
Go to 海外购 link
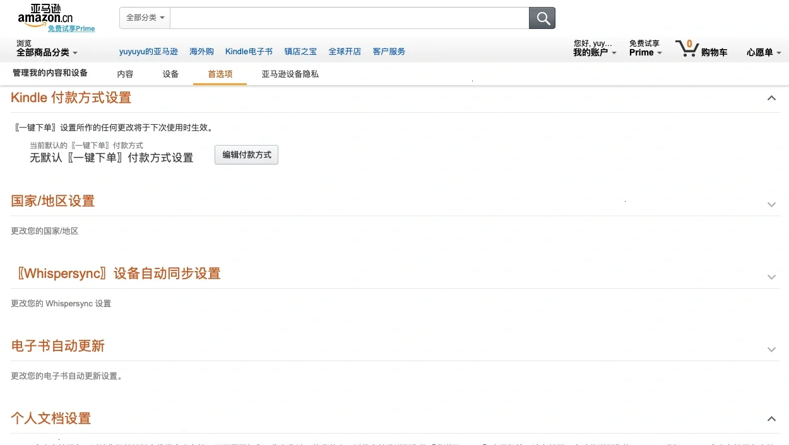click(x=201, y=52)
